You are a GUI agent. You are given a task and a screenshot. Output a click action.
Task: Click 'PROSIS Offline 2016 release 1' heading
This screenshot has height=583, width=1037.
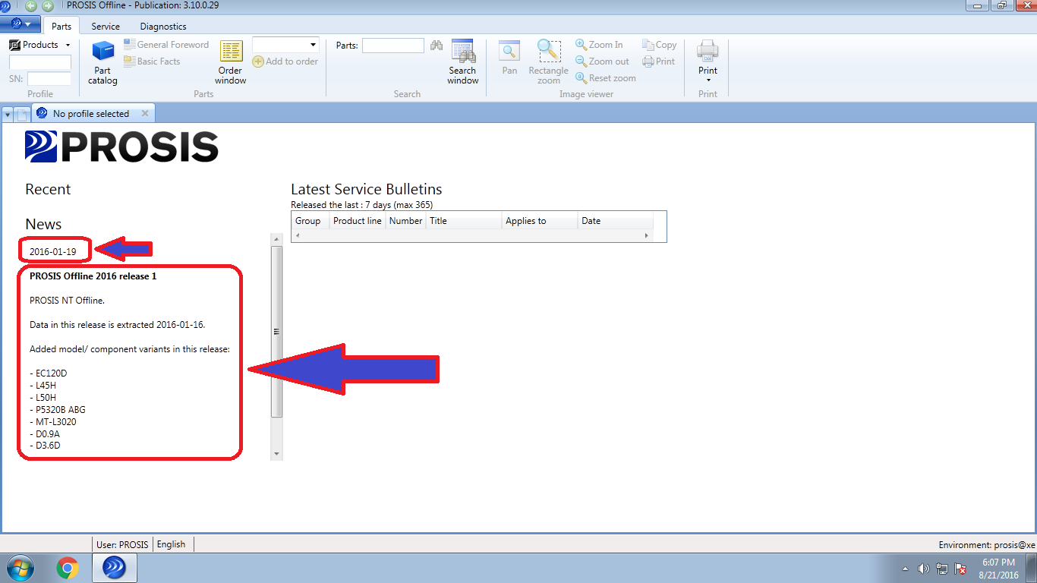(x=93, y=276)
